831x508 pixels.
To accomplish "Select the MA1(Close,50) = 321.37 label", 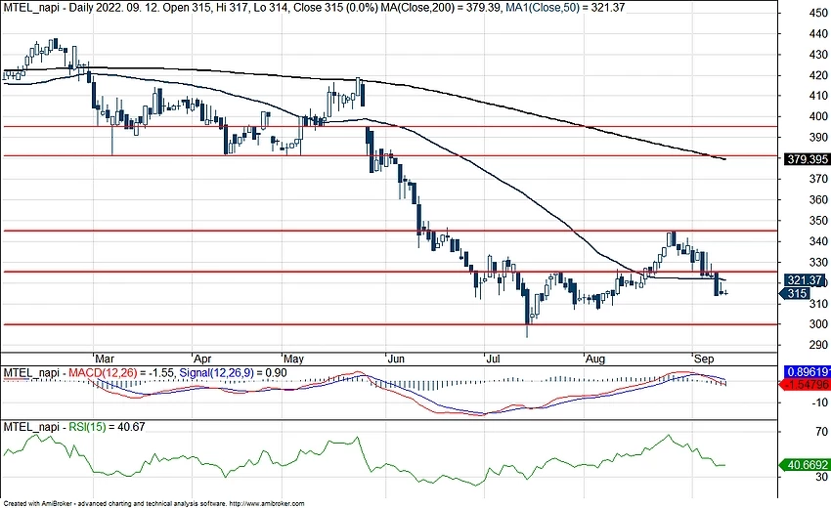I will tap(564, 8).
